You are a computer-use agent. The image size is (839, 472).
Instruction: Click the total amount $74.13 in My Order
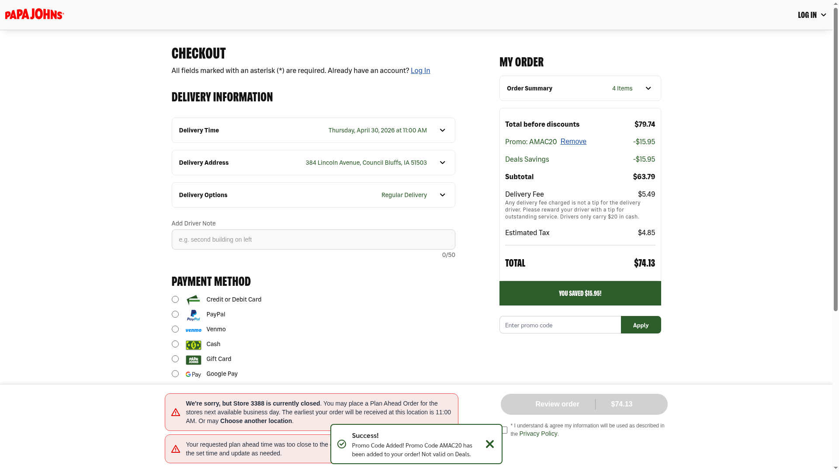645,263
